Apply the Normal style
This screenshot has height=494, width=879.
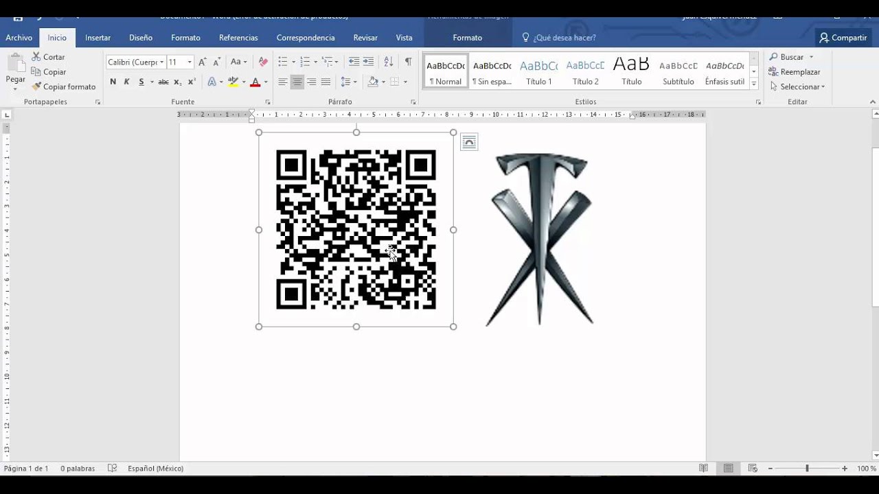click(446, 72)
